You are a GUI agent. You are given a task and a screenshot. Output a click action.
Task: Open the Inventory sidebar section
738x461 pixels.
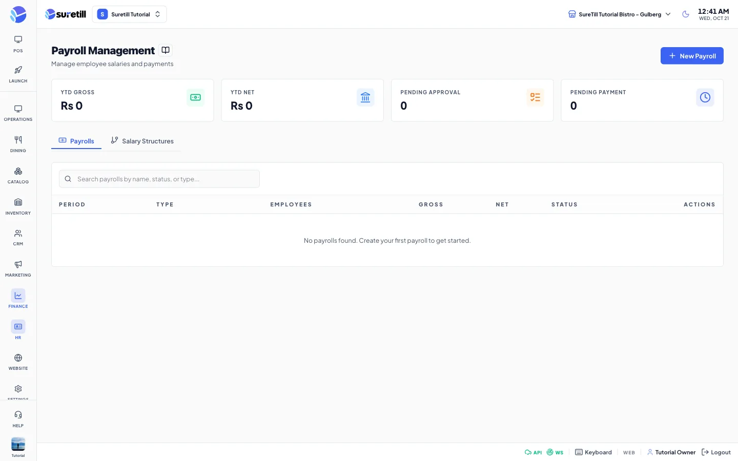click(x=18, y=207)
